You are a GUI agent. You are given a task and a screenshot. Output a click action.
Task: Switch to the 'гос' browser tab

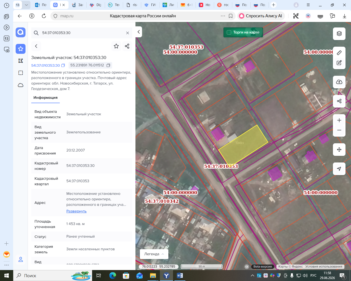(x=223, y=5)
